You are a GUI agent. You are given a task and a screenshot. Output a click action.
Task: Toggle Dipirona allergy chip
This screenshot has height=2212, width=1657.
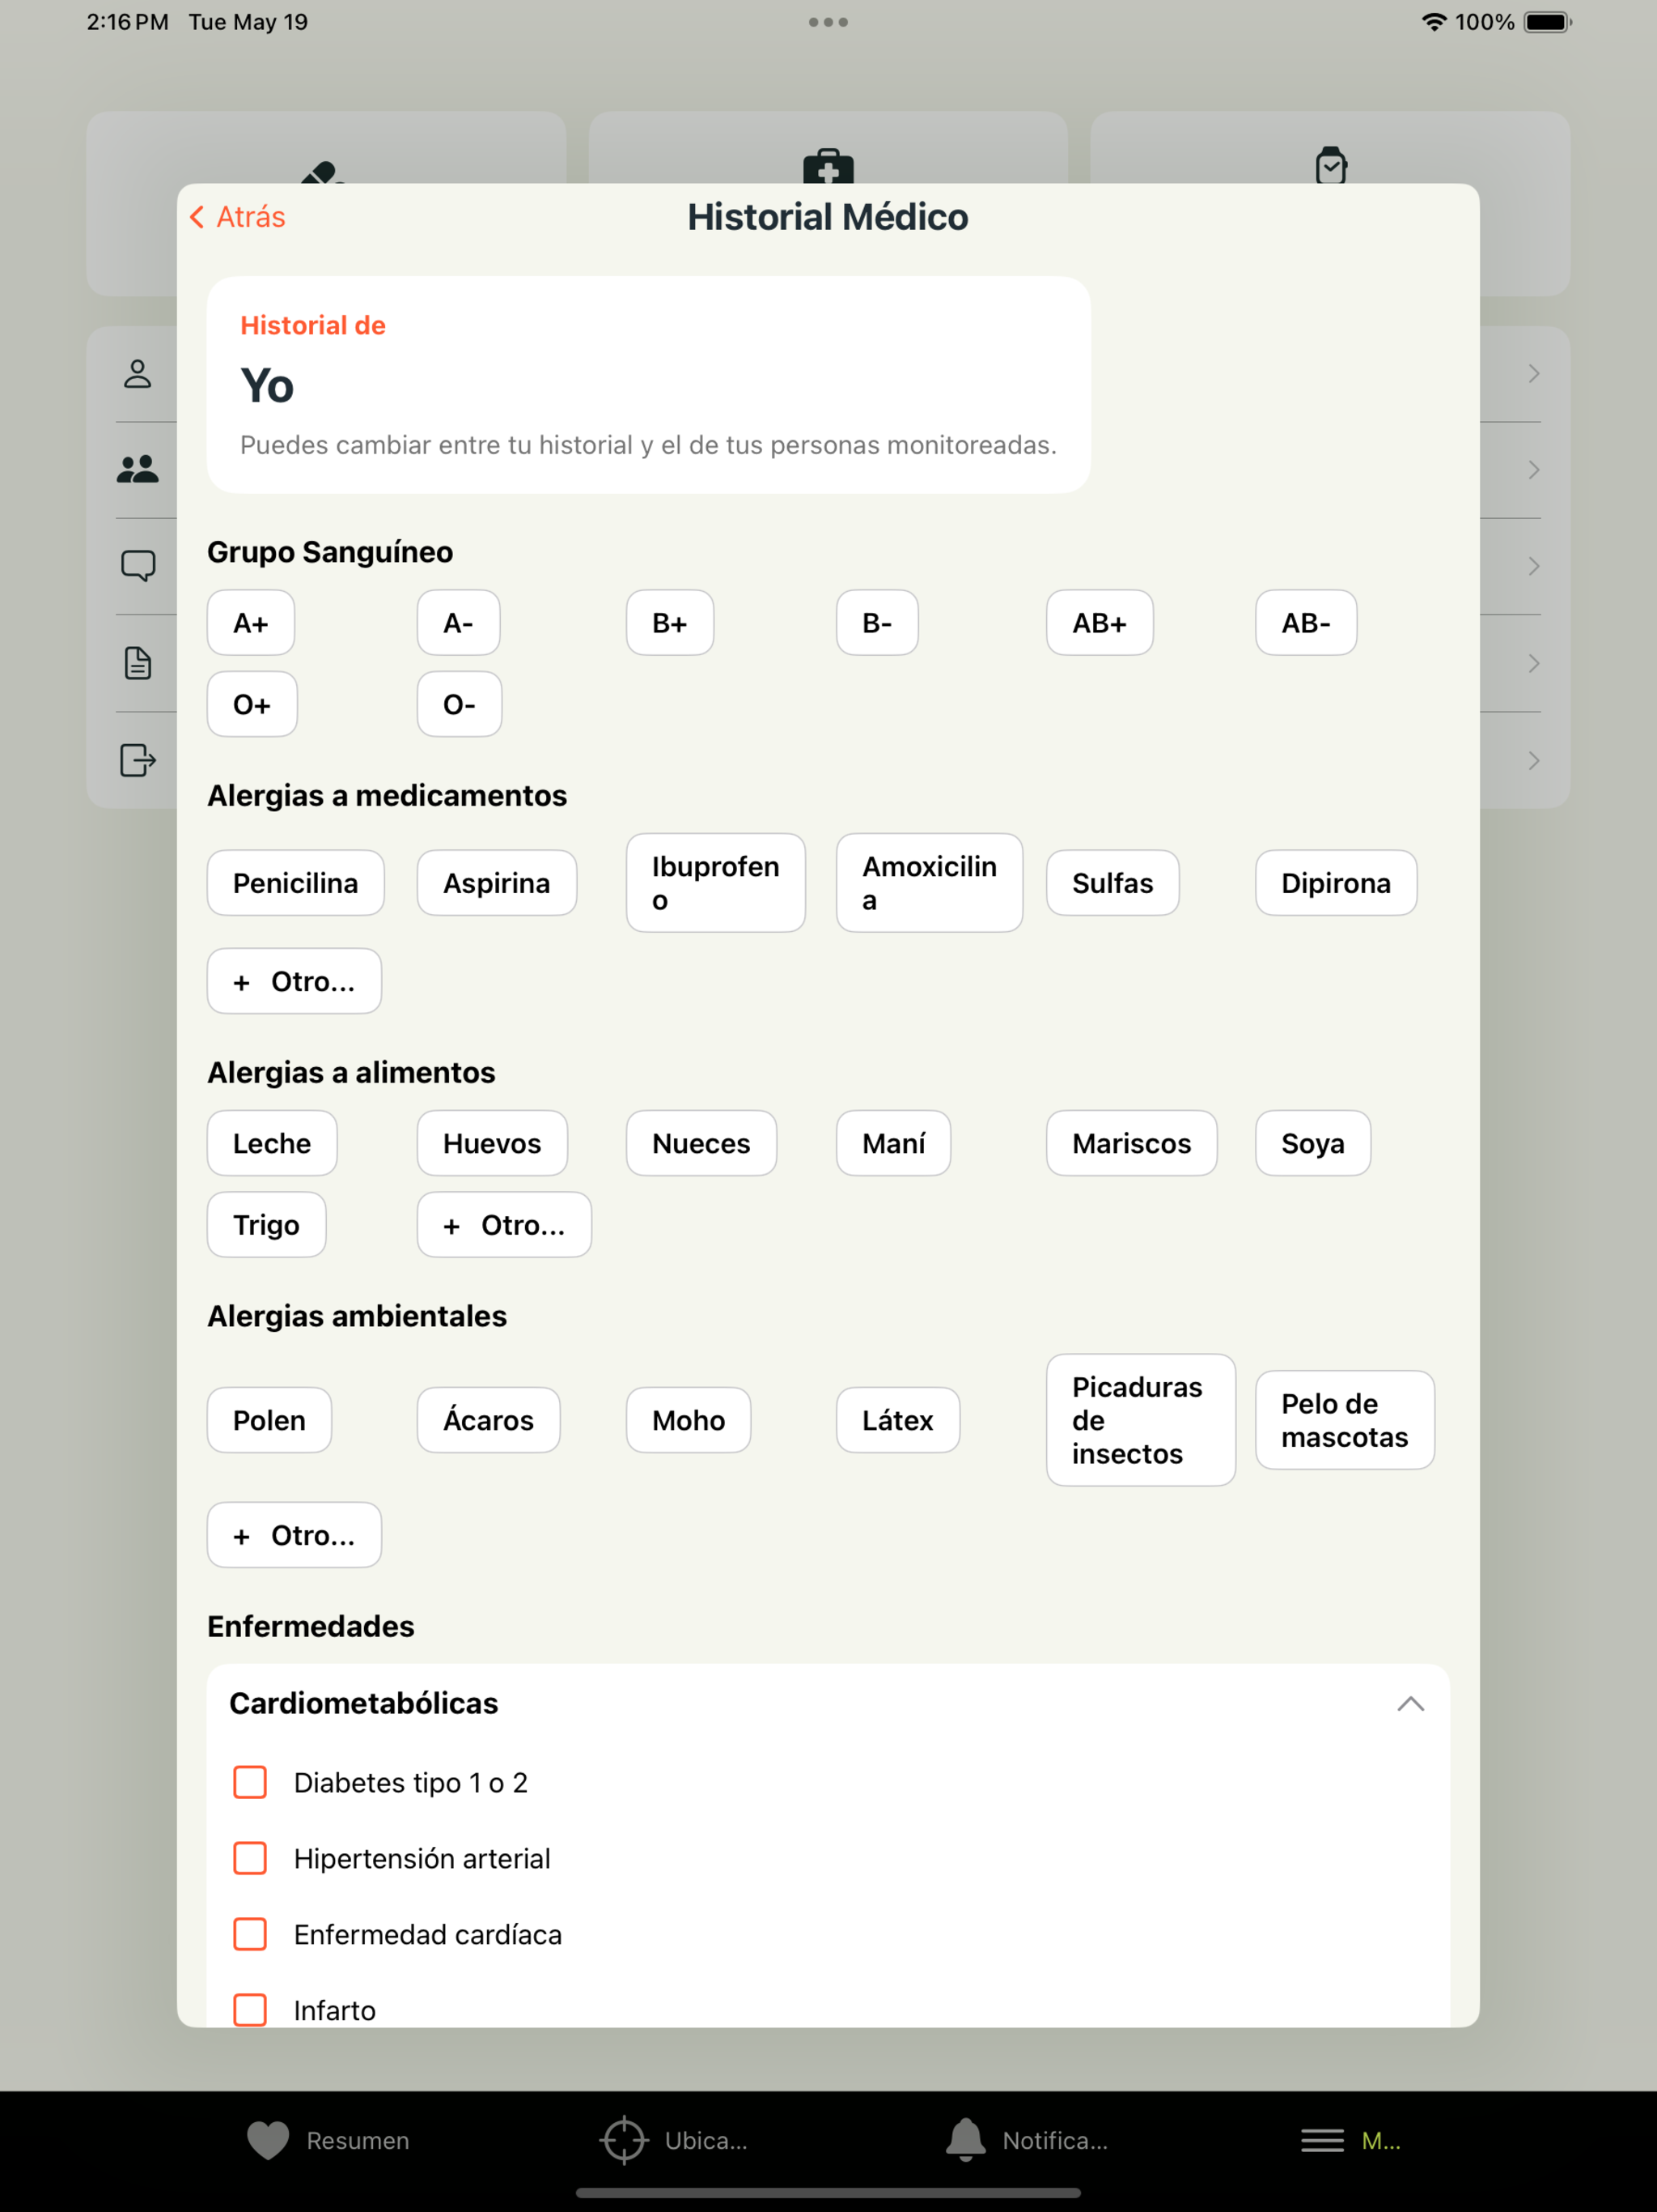[1336, 883]
